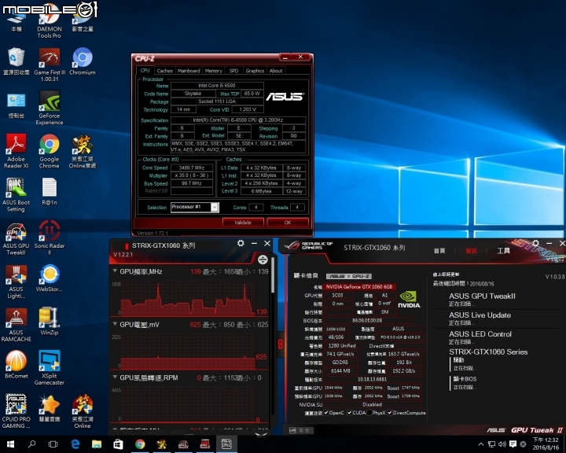Screen dimensions: 566x453
Task: Launch ASUS WebStorage desktop icon
Action: [49, 278]
